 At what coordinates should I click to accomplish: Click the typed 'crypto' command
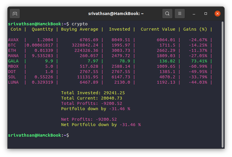point(80,24)
